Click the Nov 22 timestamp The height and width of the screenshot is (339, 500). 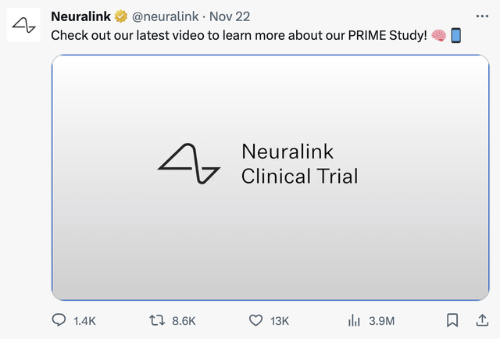[x=230, y=16]
